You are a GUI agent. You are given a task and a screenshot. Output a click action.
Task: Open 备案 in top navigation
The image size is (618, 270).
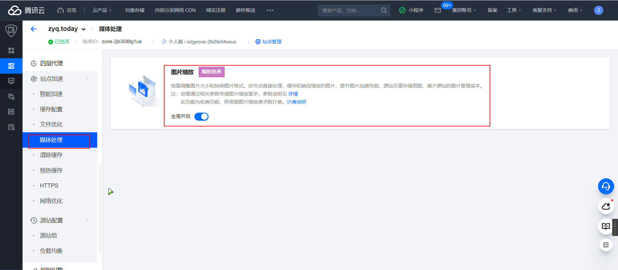coord(492,10)
